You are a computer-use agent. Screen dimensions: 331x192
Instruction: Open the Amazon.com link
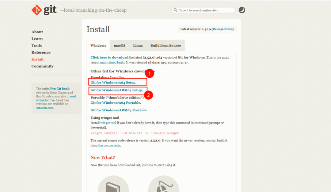click(44, 108)
